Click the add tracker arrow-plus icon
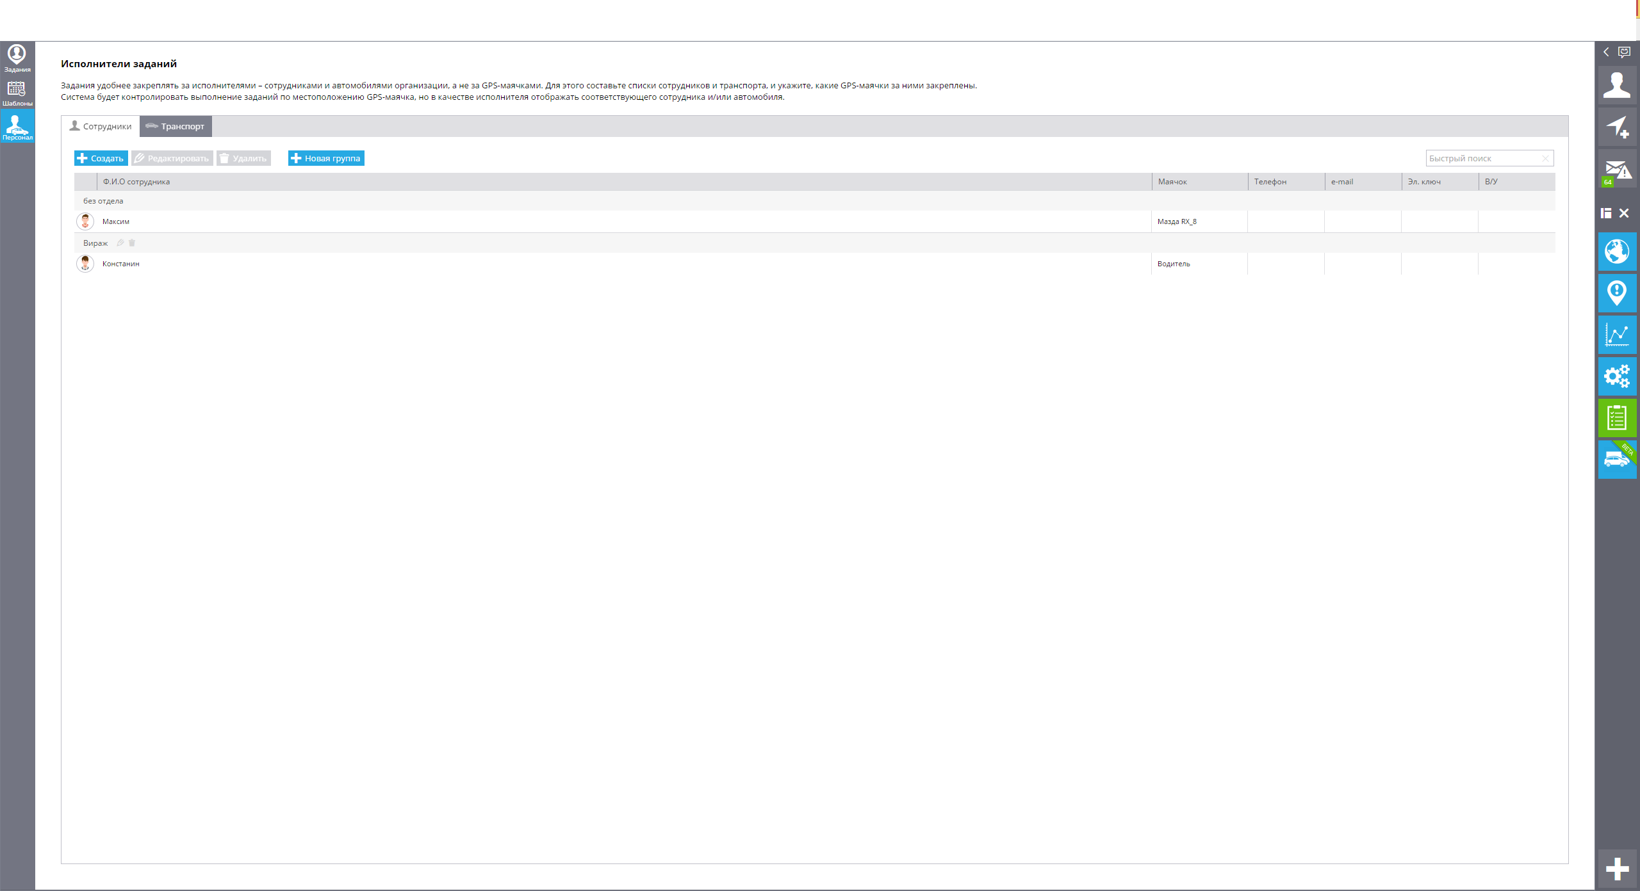1640x891 pixels. 1617,127
